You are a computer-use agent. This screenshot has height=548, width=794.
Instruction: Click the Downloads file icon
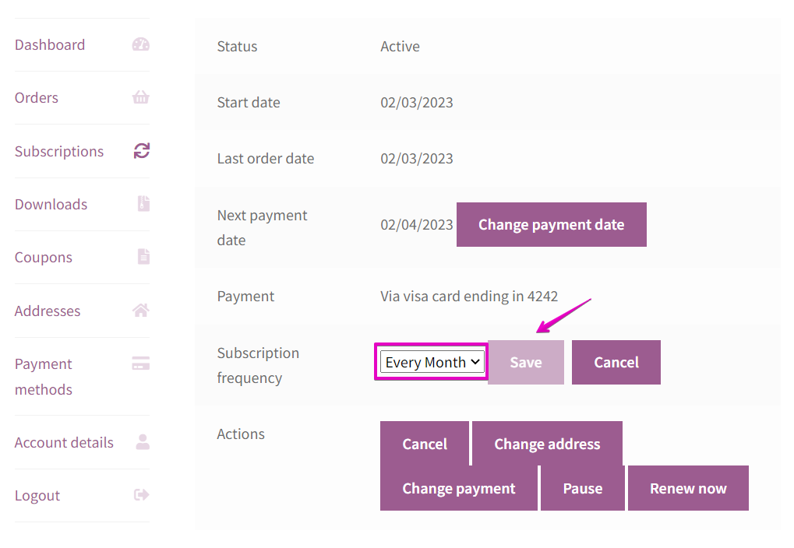(143, 204)
